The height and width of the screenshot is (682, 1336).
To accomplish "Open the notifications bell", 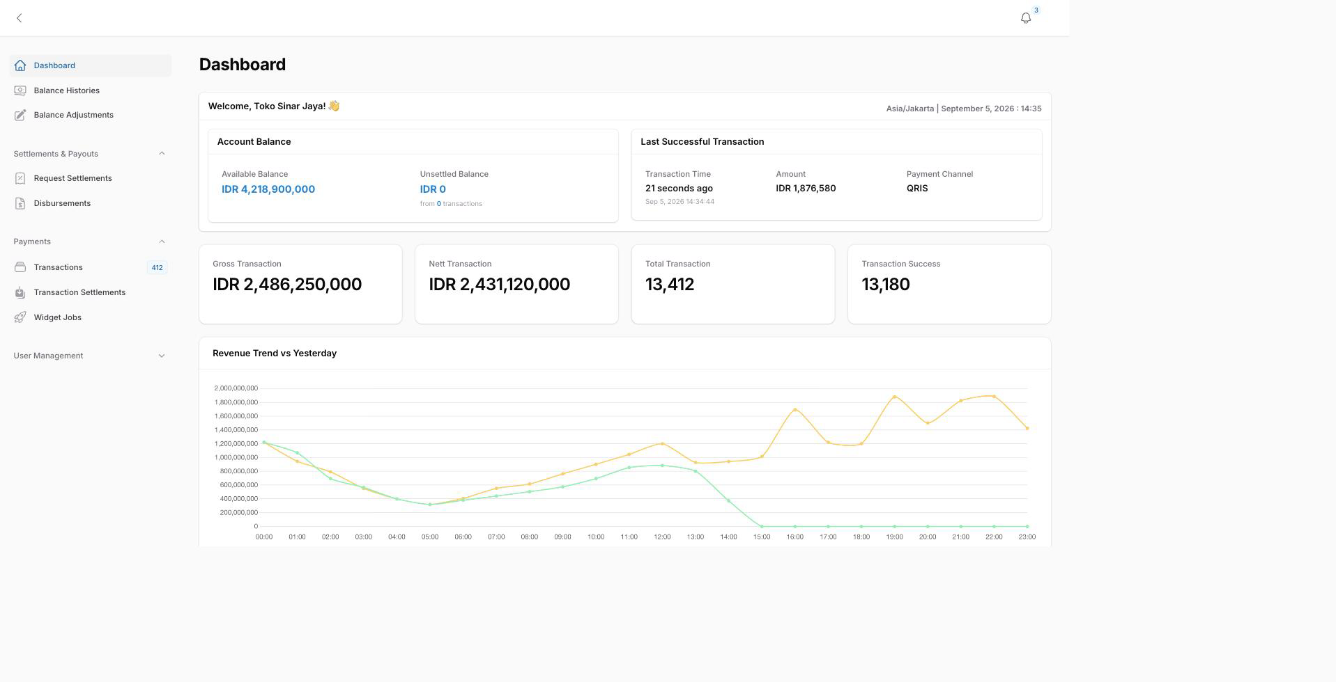I will coord(1026,19).
